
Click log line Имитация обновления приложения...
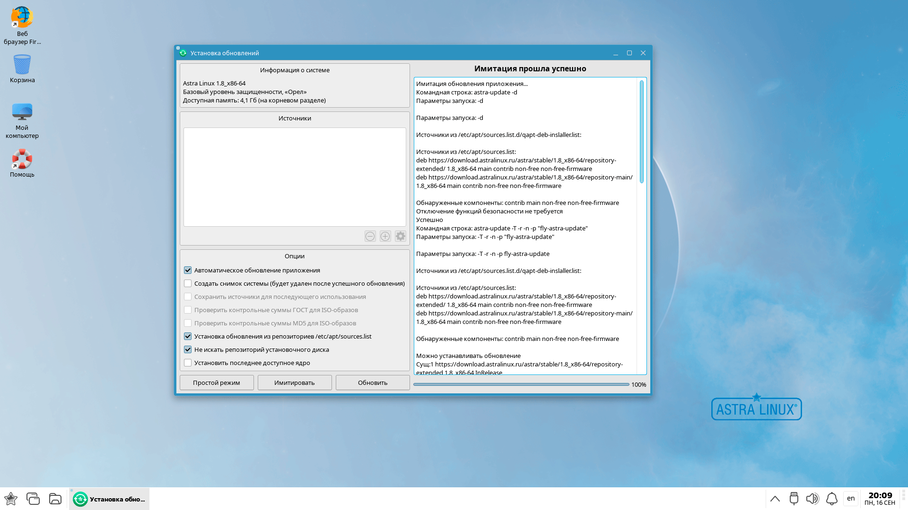point(472,84)
